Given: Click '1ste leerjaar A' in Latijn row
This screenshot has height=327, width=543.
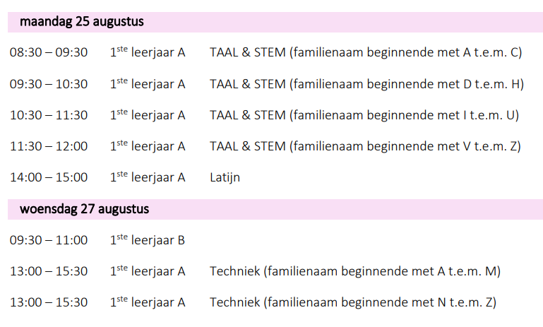Looking at the screenshot, I should point(148,177).
